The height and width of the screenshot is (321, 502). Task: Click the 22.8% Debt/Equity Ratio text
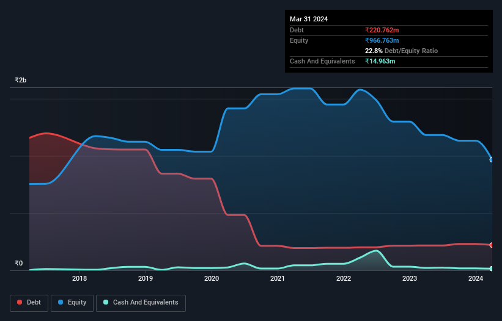pos(402,51)
